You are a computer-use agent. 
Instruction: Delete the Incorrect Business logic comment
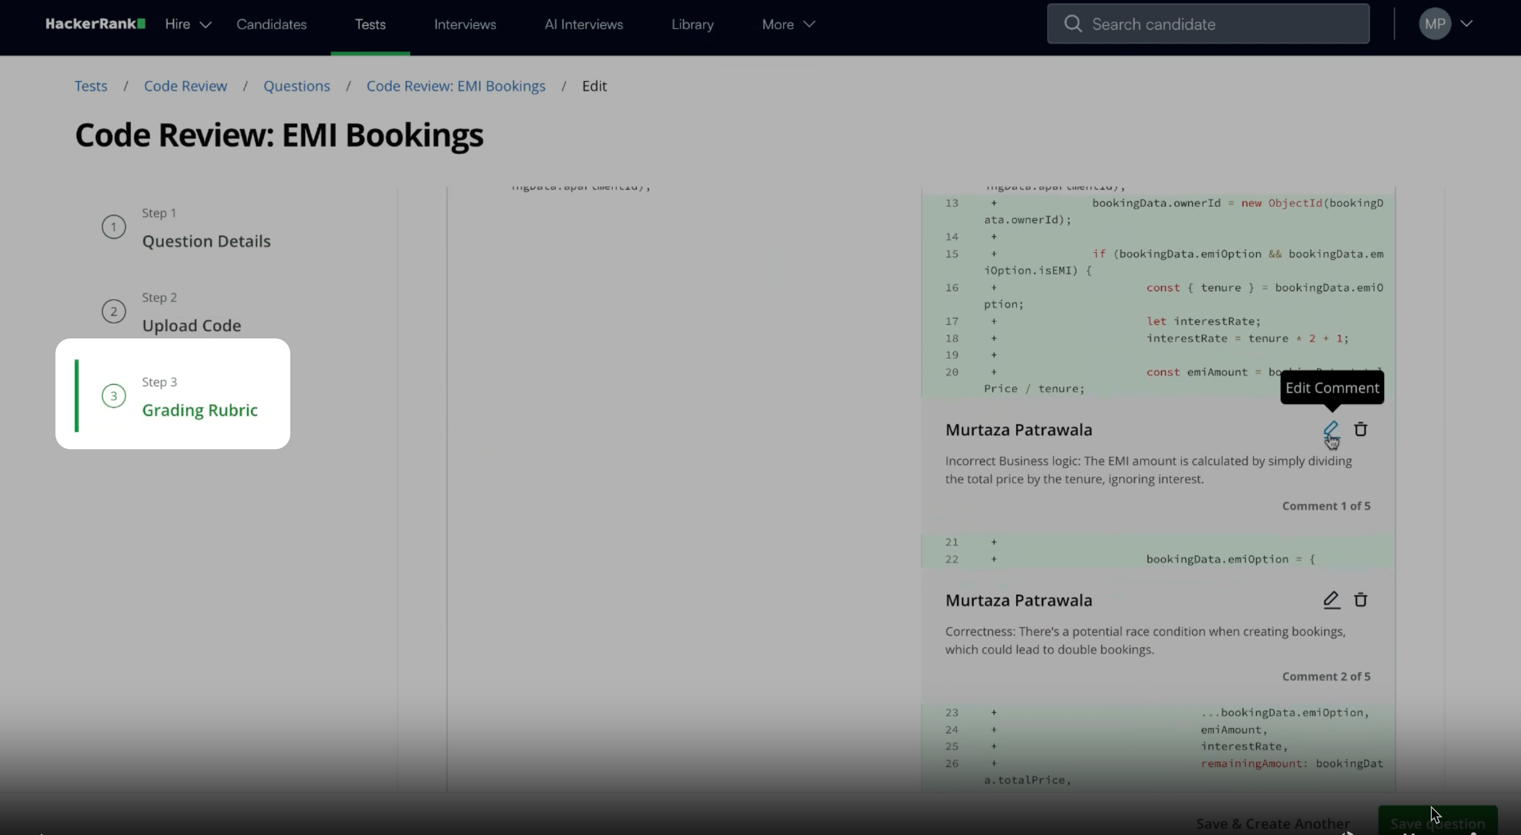(x=1360, y=430)
